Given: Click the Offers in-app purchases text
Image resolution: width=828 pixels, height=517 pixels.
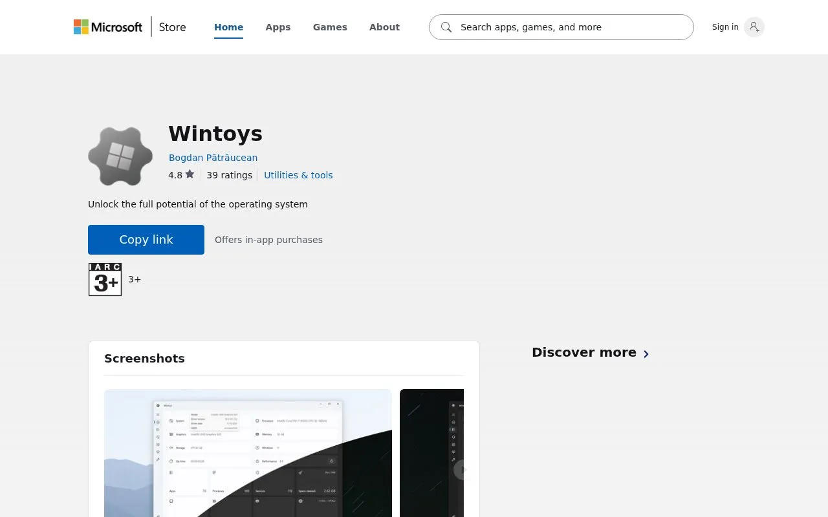Looking at the screenshot, I should pyautogui.click(x=268, y=240).
